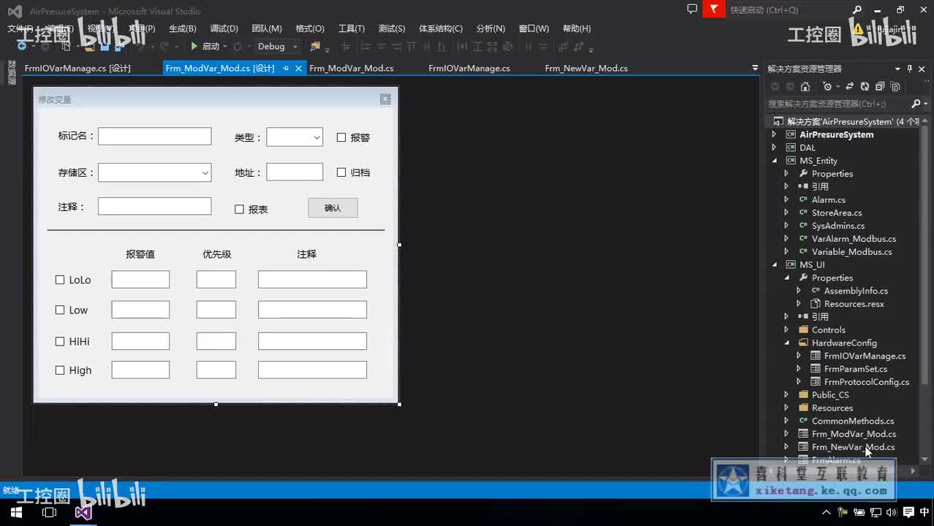
Task: Open the Windows Start menu
Action: click(15, 512)
